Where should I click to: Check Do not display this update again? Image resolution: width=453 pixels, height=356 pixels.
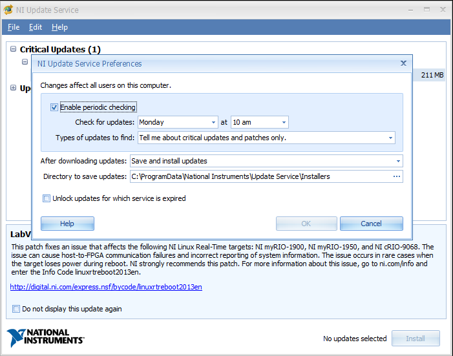(x=16, y=309)
